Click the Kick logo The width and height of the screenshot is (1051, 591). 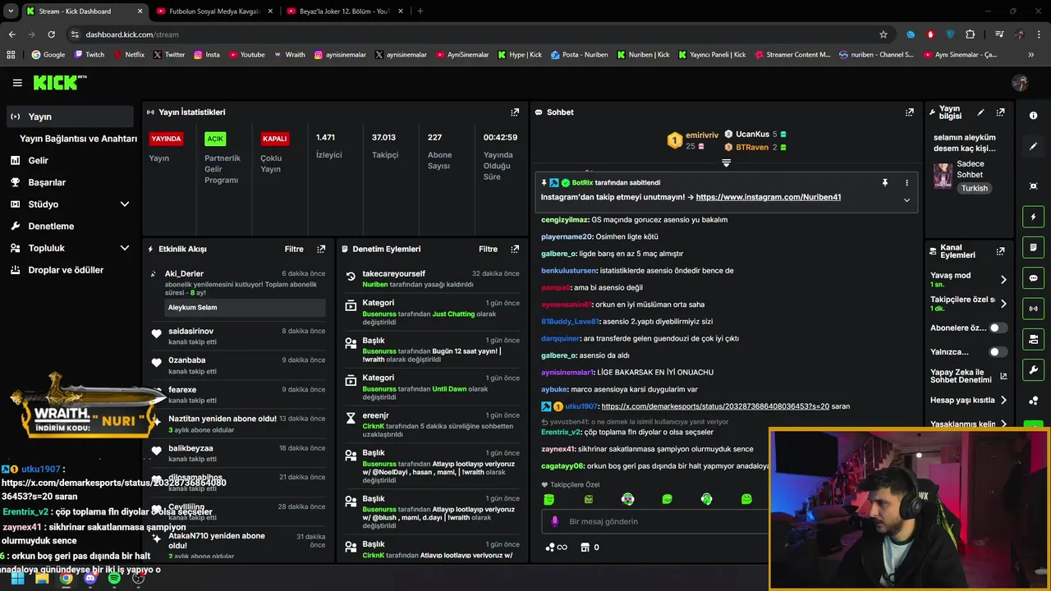59,82
